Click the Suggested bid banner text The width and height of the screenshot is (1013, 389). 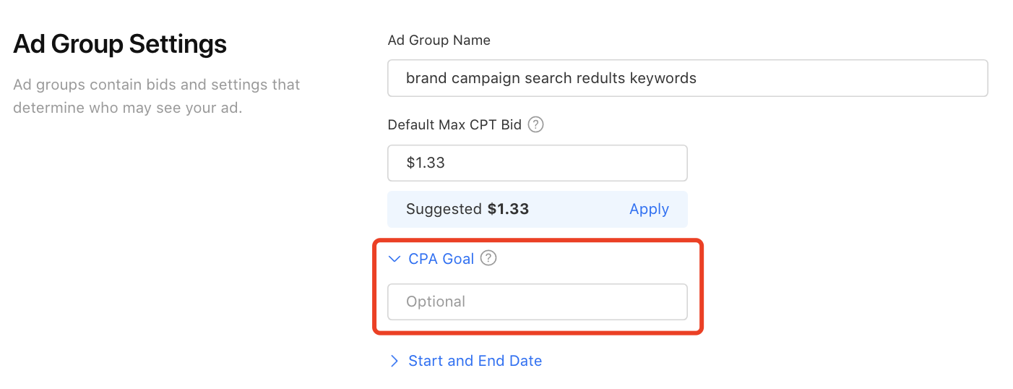pos(467,209)
